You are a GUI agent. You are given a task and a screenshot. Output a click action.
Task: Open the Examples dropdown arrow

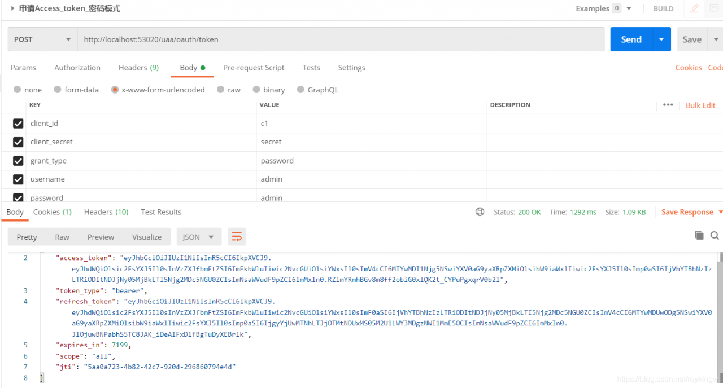point(629,8)
